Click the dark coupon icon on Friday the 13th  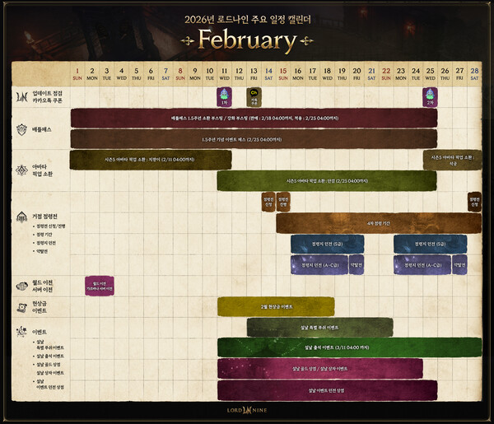tap(254, 97)
